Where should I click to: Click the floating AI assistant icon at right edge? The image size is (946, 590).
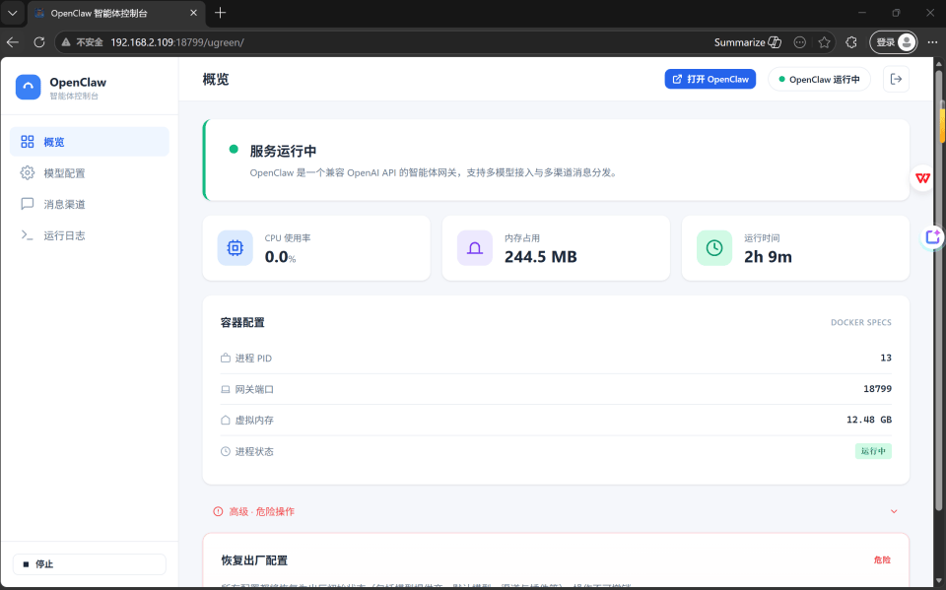[x=933, y=237]
